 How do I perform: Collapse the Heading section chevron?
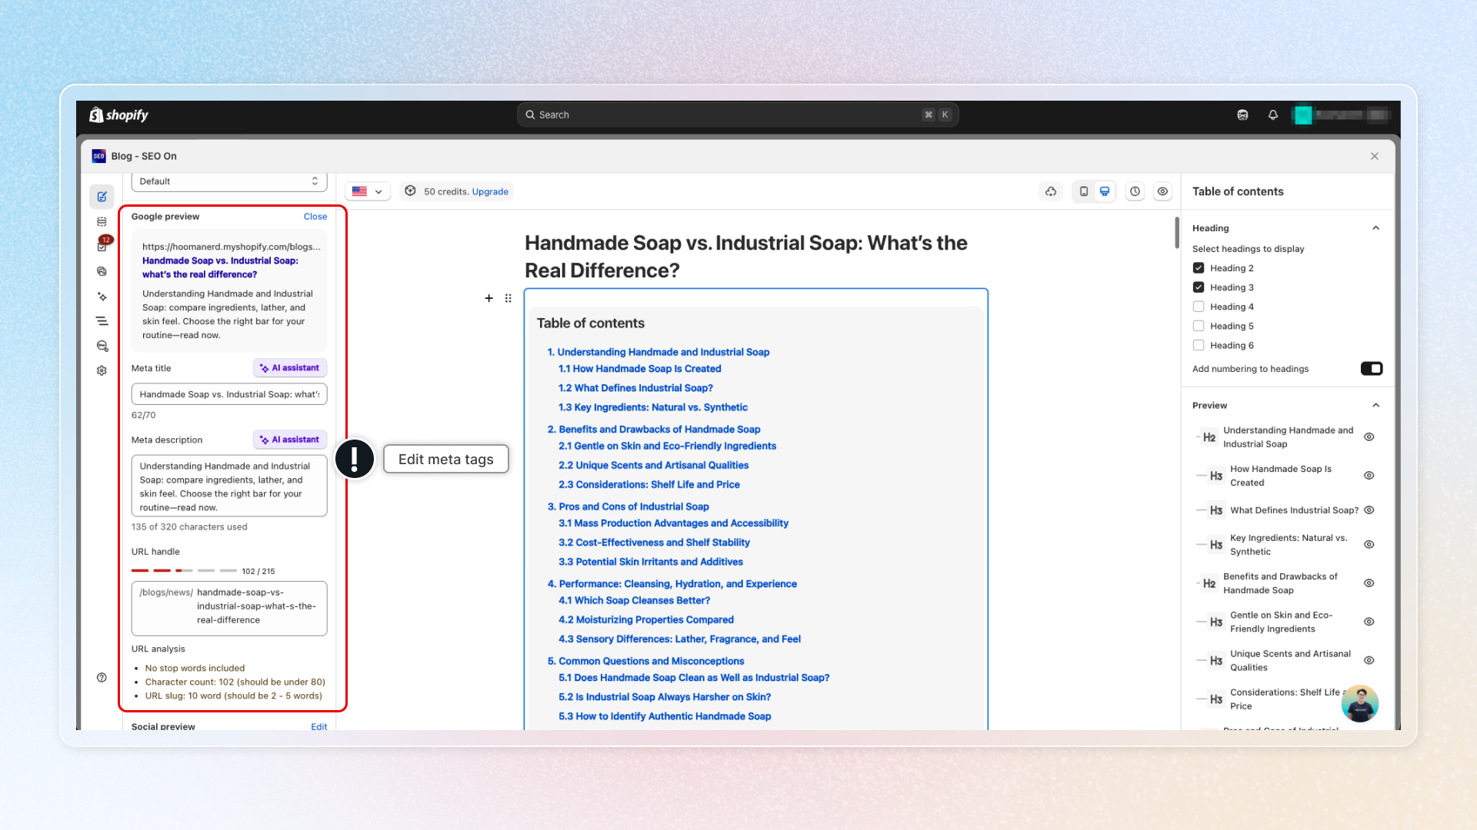pyautogui.click(x=1375, y=228)
